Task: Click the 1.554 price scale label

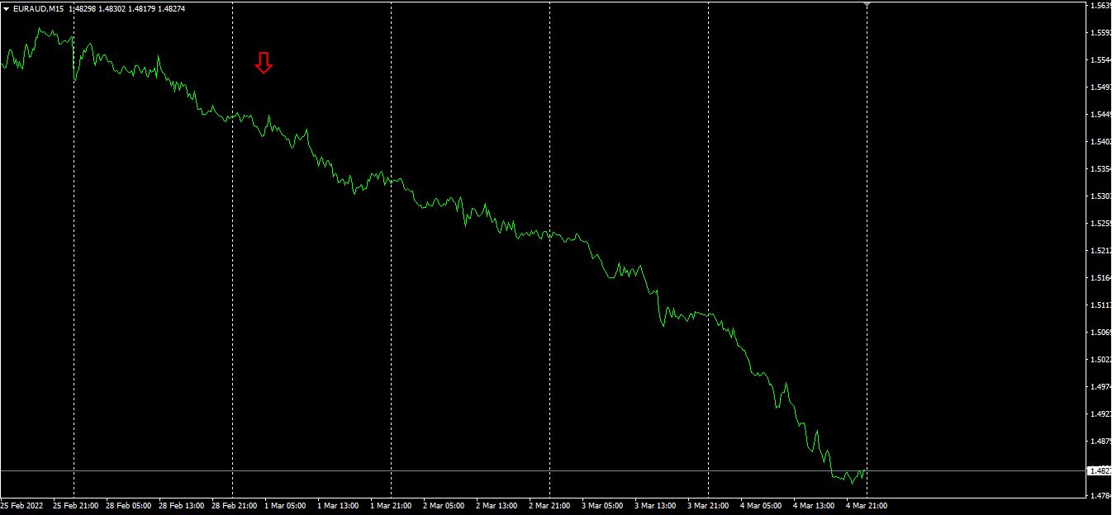Action: click(x=1100, y=60)
